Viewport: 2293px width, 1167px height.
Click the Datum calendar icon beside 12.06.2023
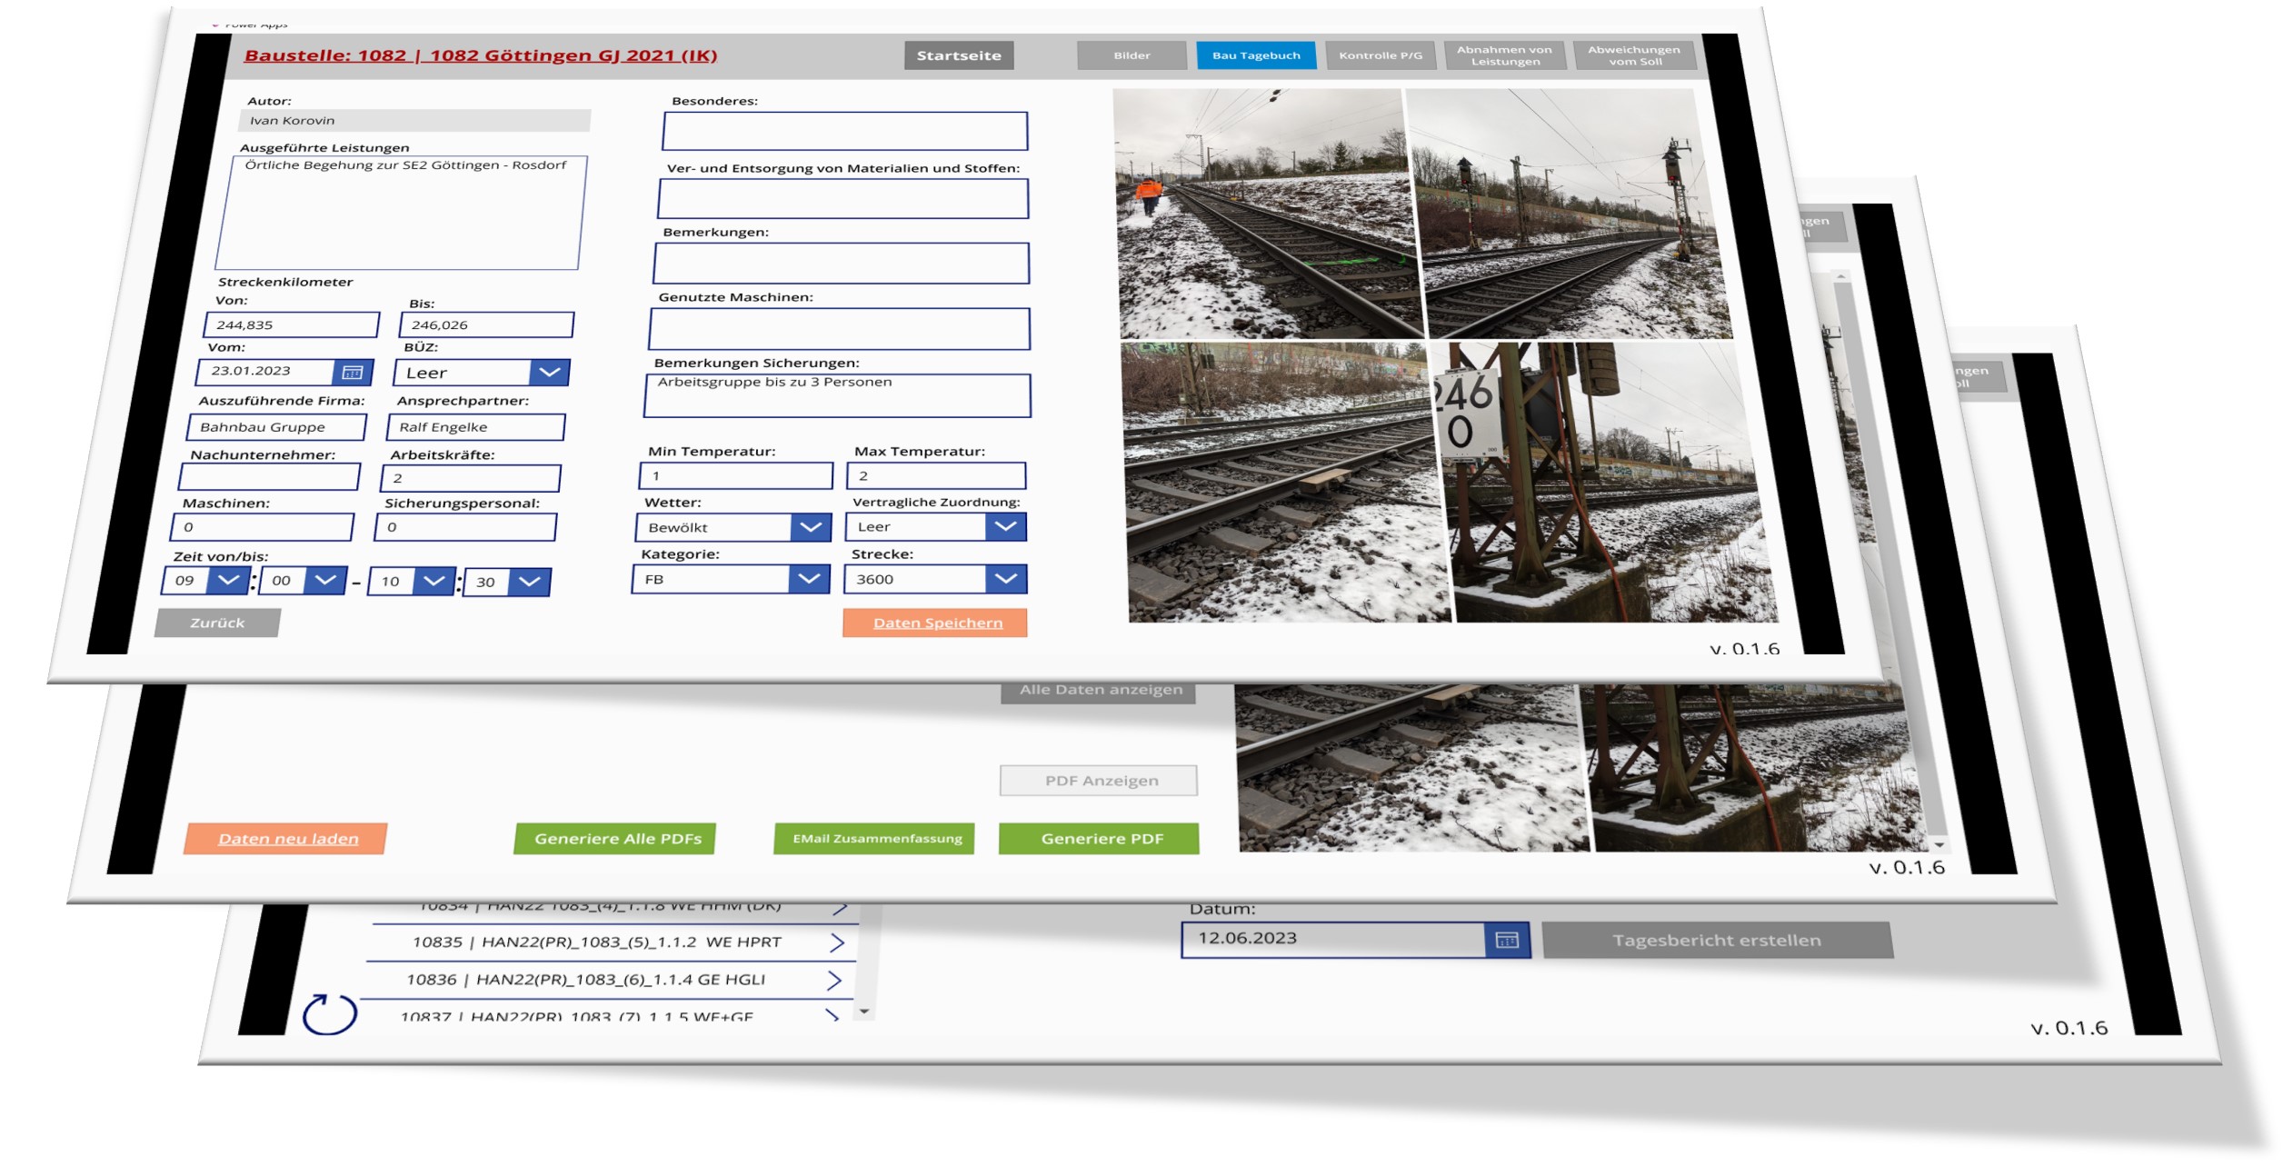1506,940
